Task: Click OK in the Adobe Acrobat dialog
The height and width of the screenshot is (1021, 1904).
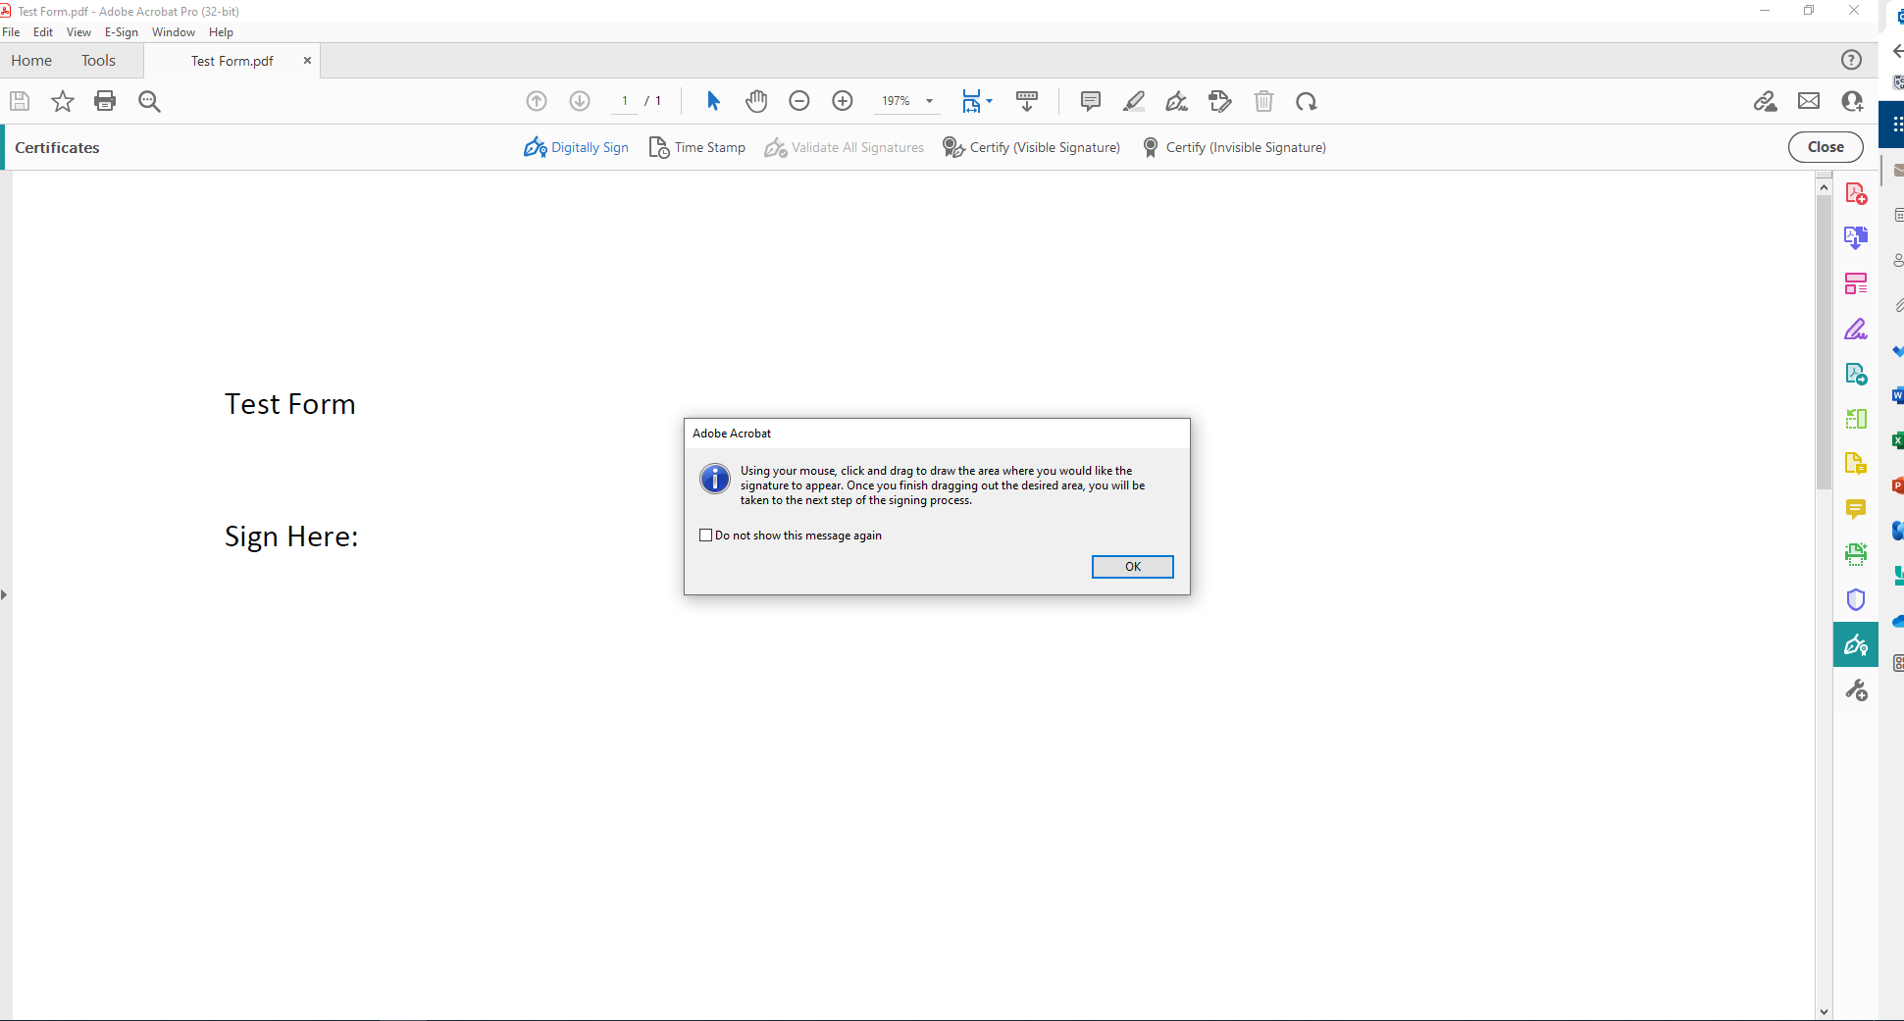Action: (1132, 567)
